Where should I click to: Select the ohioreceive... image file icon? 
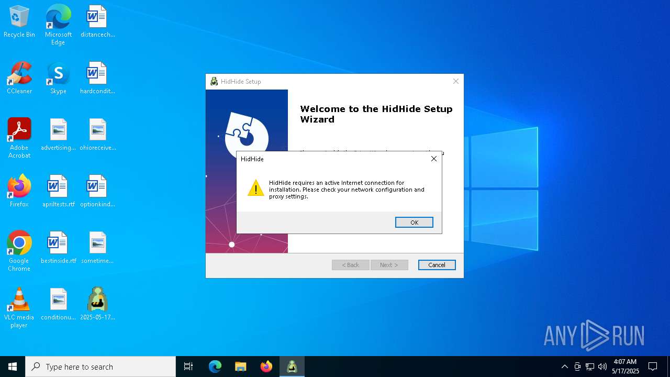click(x=97, y=135)
